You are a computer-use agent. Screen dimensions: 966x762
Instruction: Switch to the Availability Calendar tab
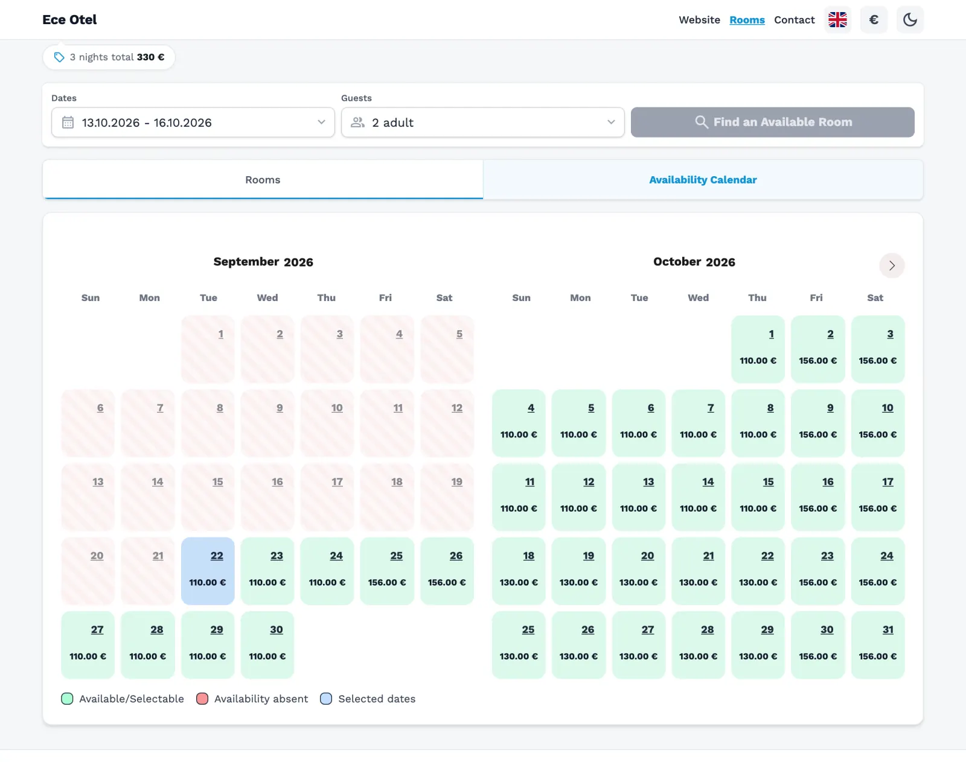(703, 180)
